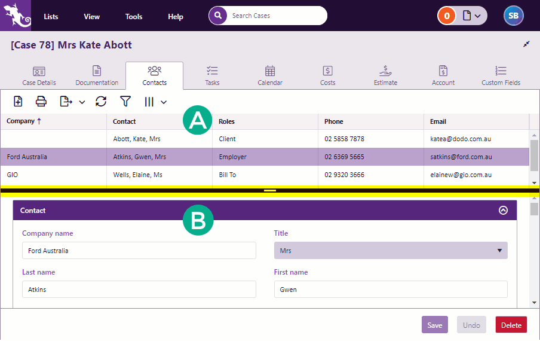The height and width of the screenshot is (341, 540).
Task: Click the filter funnel icon
Action: [x=125, y=102]
